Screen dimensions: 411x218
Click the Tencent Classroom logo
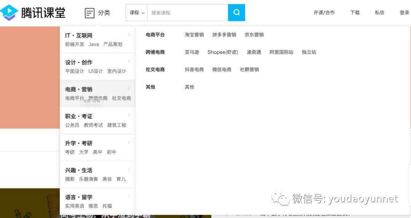click(32, 13)
